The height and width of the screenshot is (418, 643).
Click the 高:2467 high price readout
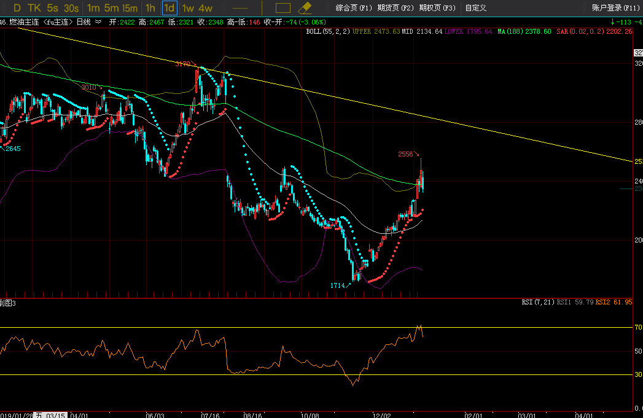151,22
